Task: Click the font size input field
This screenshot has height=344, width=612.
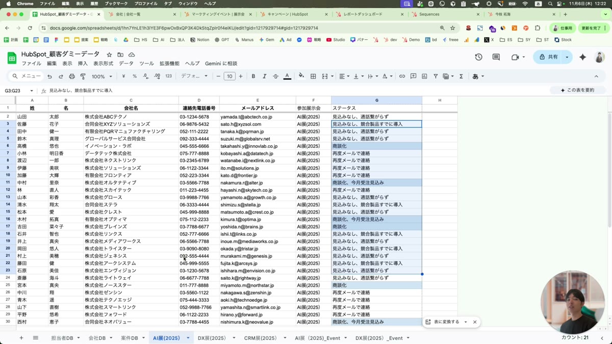Action: coord(229,76)
